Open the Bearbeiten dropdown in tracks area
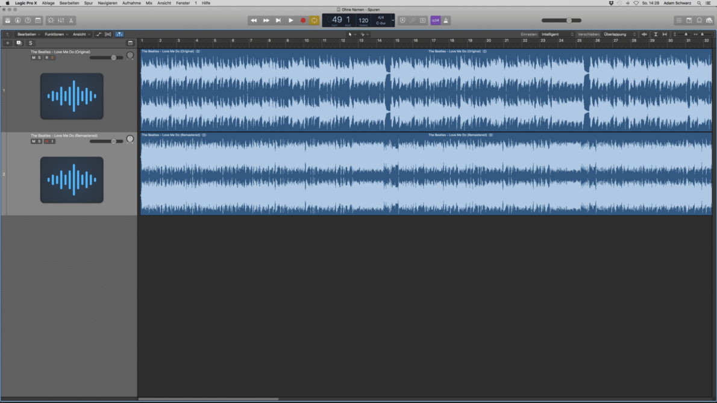 tap(29, 34)
